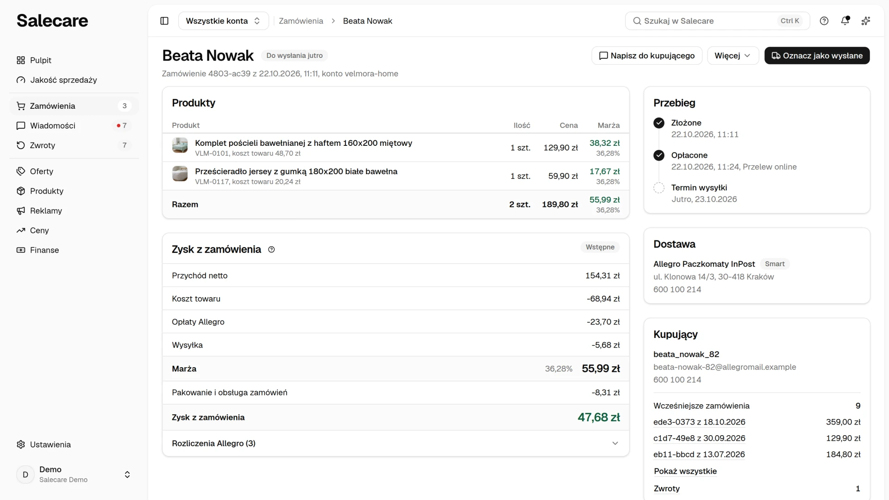Viewport: 889px width, 500px height.
Task: Click Oznacz jako wysłane button
Action: [817, 56]
